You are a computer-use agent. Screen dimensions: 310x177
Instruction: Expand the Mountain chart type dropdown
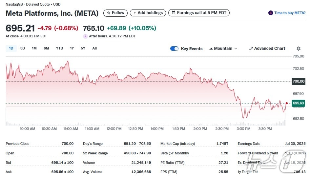(235, 49)
